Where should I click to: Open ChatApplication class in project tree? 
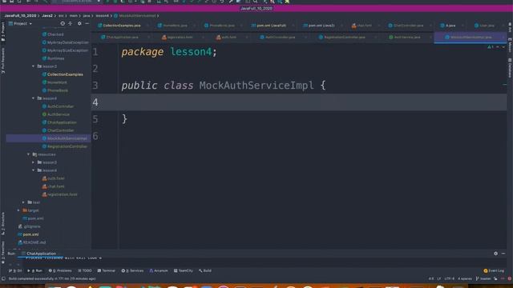[x=59, y=122]
